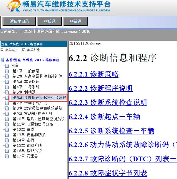
Task: Click the page icon beside 第8章
Action: pos(7,108)
